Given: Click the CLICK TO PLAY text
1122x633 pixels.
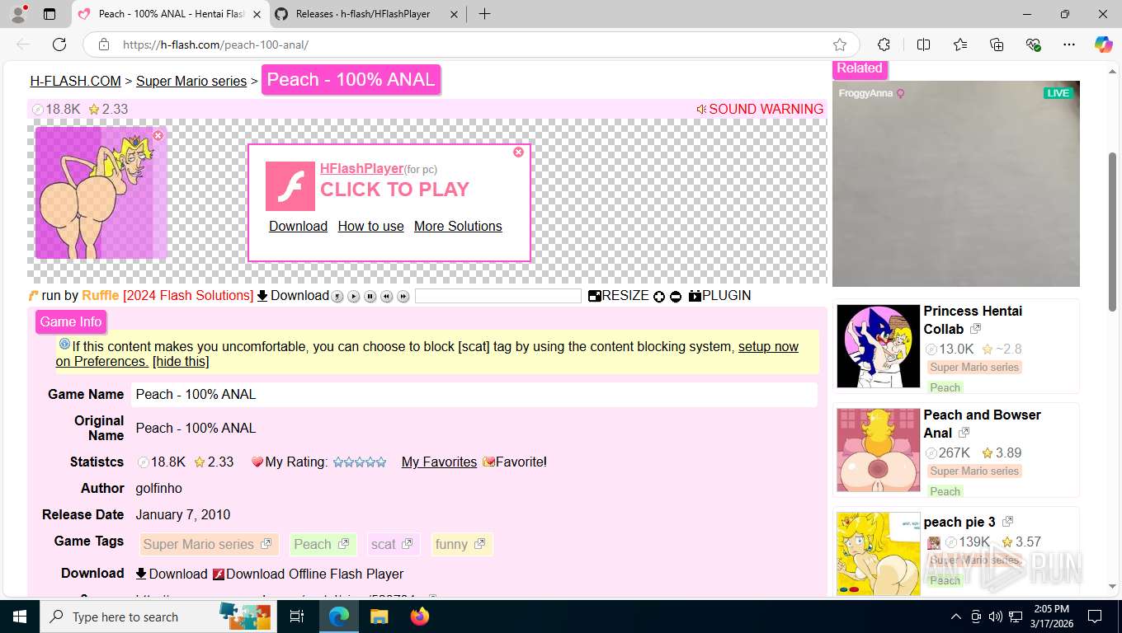Looking at the screenshot, I should [394, 190].
